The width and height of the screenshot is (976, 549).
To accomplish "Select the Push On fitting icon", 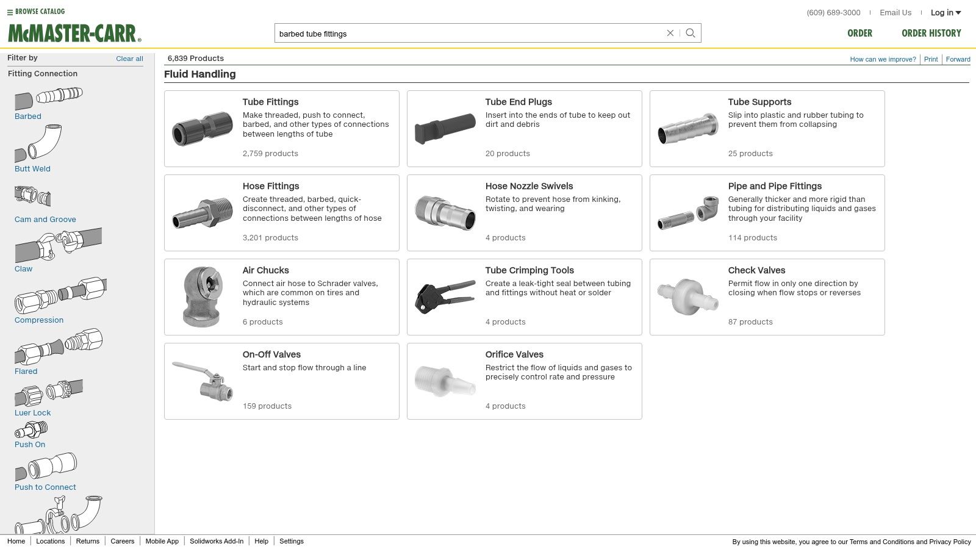I will pos(31,431).
